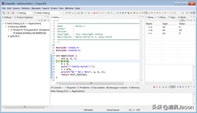Open the Memory tab
Viewport: 197px width, 113px height.
134,88
